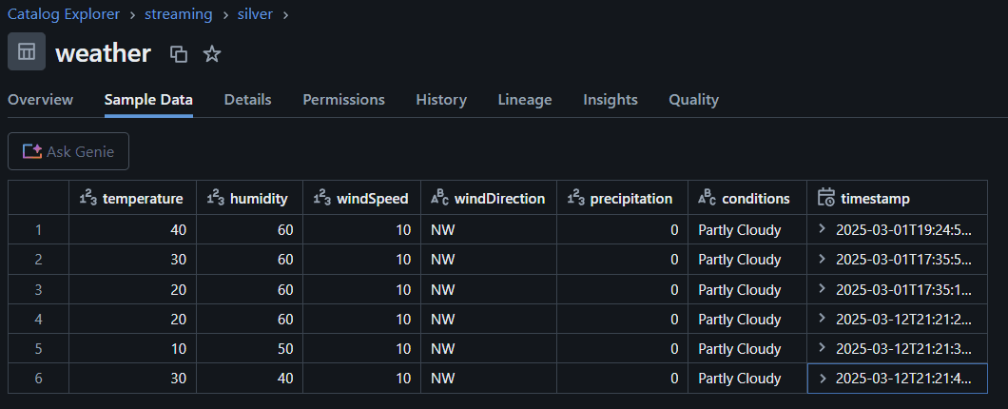This screenshot has width=1008, height=409.
Task: Click row number 6
Action: 39,379
